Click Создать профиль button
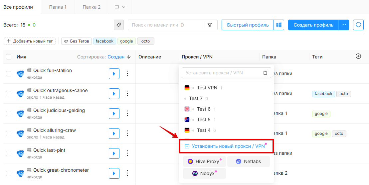369x185 pixels. [x=313, y=25]
